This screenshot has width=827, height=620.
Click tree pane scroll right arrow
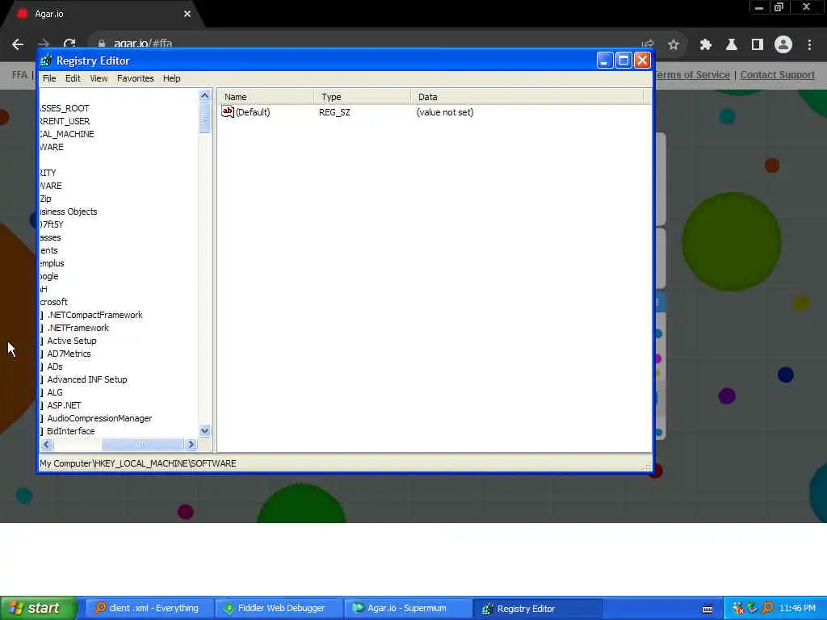pyautogui.click(x=191, y=445)
